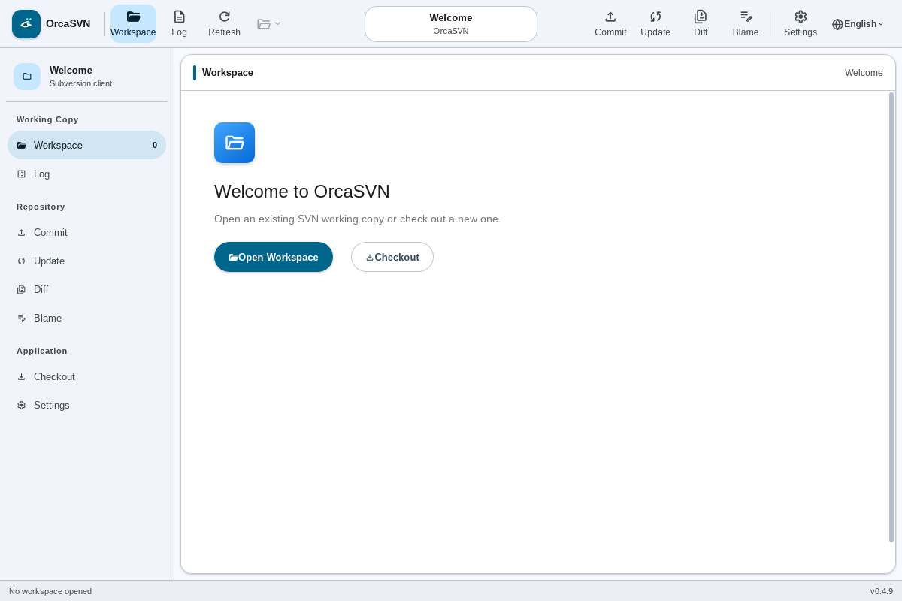Click the Welcome breadcrumb at panel right
This screenshot has height=601, width=902.
coord(864,73)
